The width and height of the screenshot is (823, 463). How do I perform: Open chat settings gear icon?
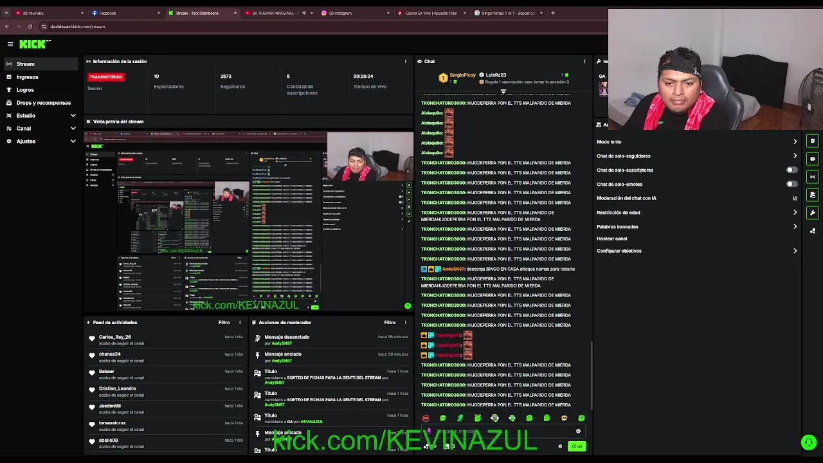[x=560, y=446]
